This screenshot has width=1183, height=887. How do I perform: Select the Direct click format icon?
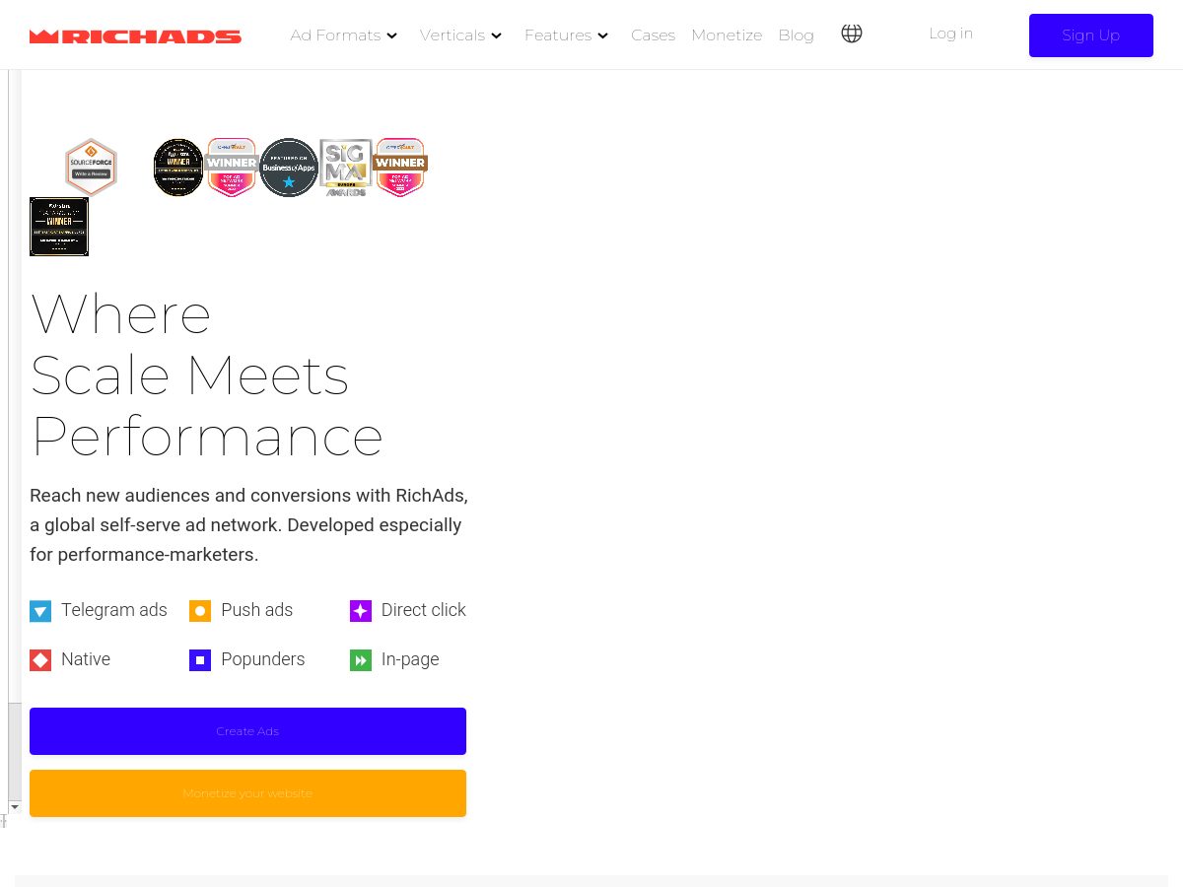(361, 611)
